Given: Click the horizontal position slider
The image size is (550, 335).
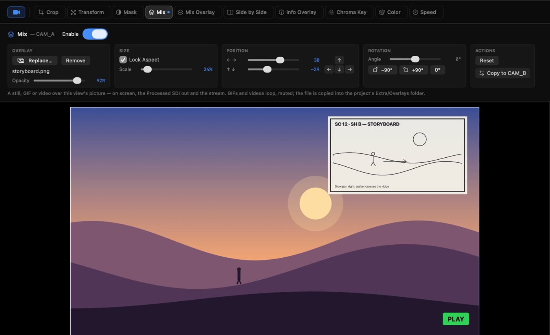Looking at the screenshot, I should (273, 60).
